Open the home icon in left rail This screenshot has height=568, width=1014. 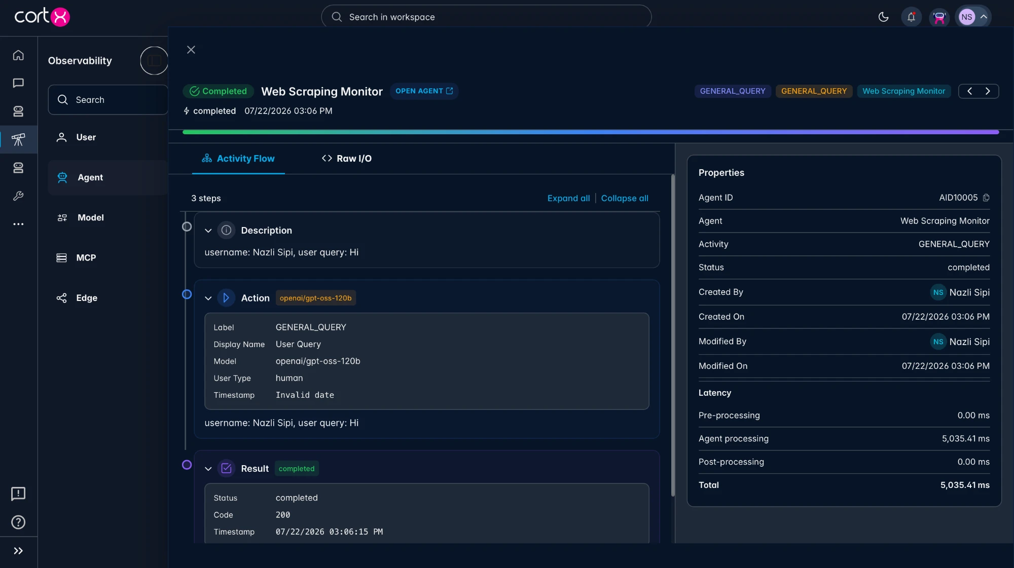18,55
